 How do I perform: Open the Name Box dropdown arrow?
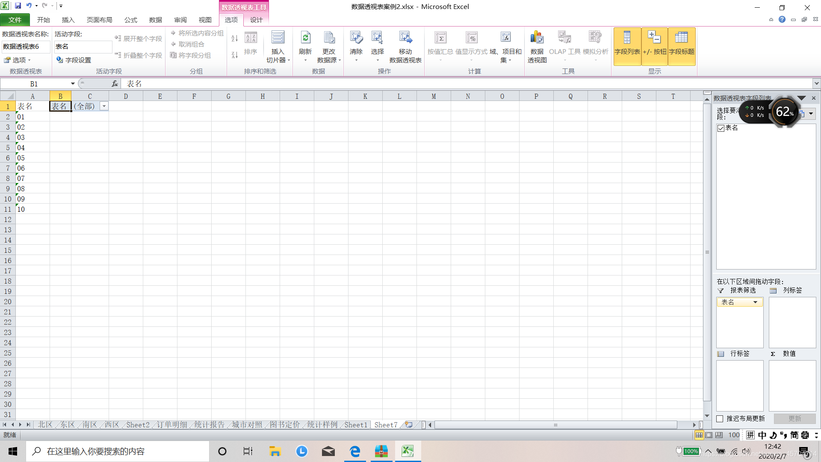[73, 84]
